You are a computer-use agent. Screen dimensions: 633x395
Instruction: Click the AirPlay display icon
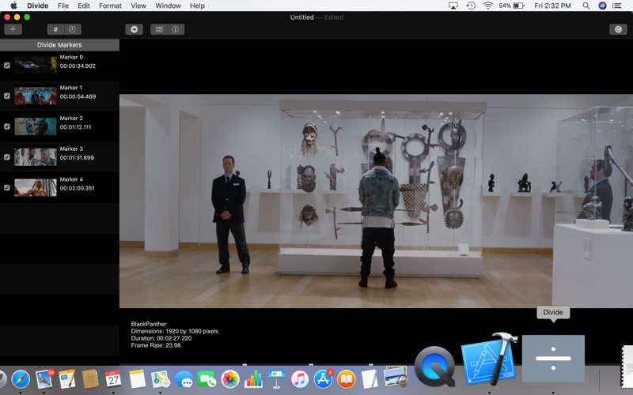(453, 6)
